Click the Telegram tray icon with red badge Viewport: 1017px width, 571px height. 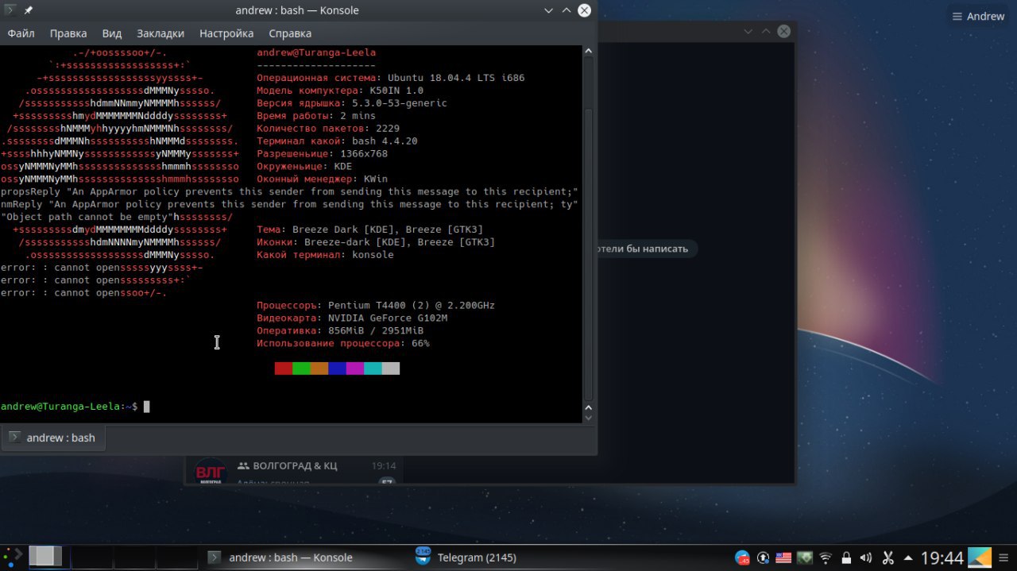coord(742,557)
